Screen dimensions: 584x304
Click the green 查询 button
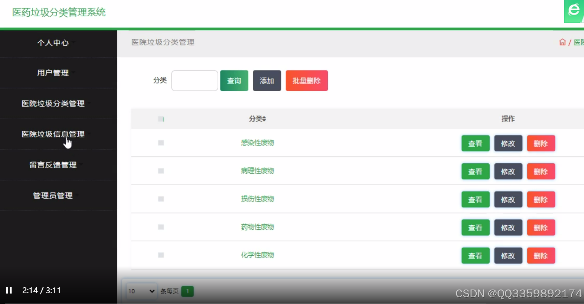[x=234, y=81]
